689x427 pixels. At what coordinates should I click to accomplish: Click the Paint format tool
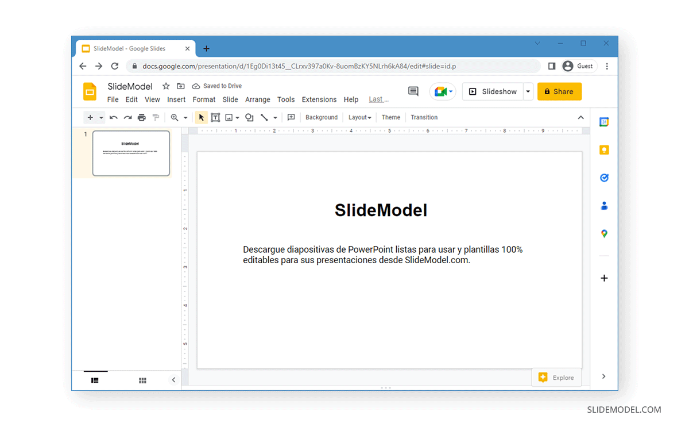click(156, 117)
